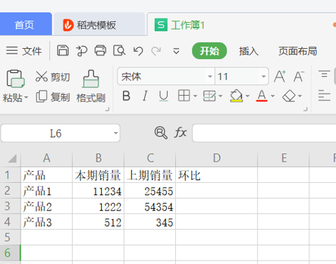Toggle Underline formatting
This screenshot has width=336, height=264.
click(x=164, y=96)
